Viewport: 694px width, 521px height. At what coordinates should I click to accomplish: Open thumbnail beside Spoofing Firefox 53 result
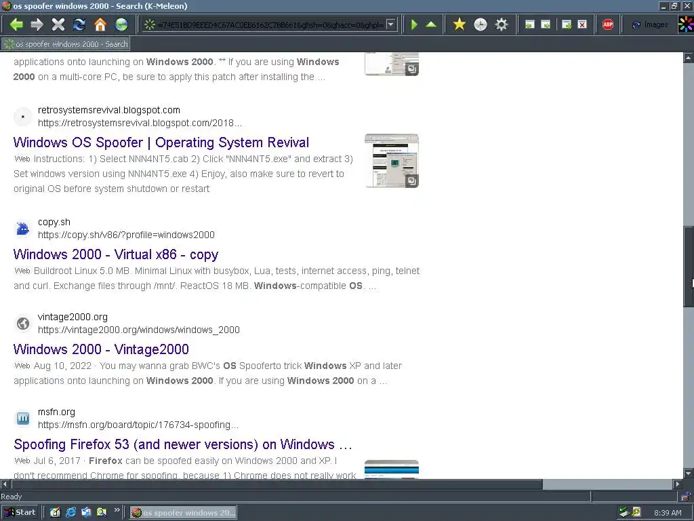point(392,469)
